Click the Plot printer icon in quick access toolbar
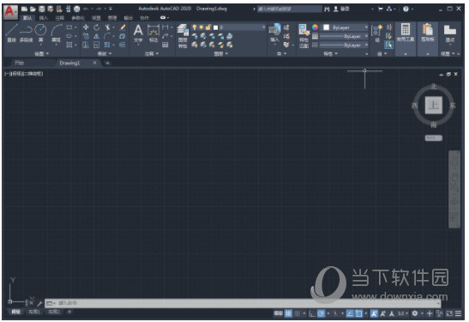 coord(77,9)
